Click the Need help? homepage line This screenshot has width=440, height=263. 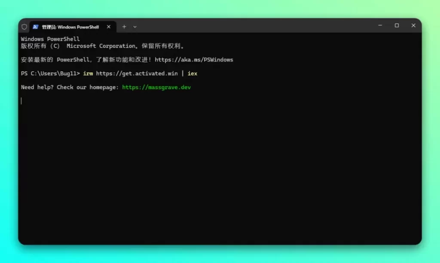pyautogui.click(x=69, y=87)
